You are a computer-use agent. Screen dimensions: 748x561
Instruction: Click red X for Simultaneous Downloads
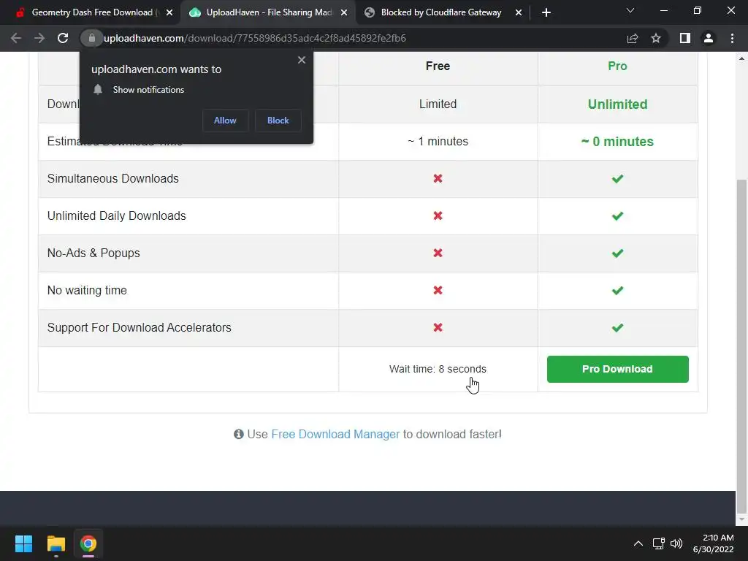pos(438,178)
